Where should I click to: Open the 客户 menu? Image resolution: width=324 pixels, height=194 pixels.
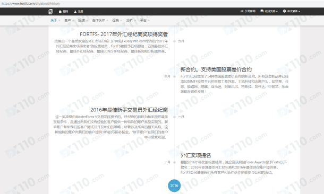[67, 20]
